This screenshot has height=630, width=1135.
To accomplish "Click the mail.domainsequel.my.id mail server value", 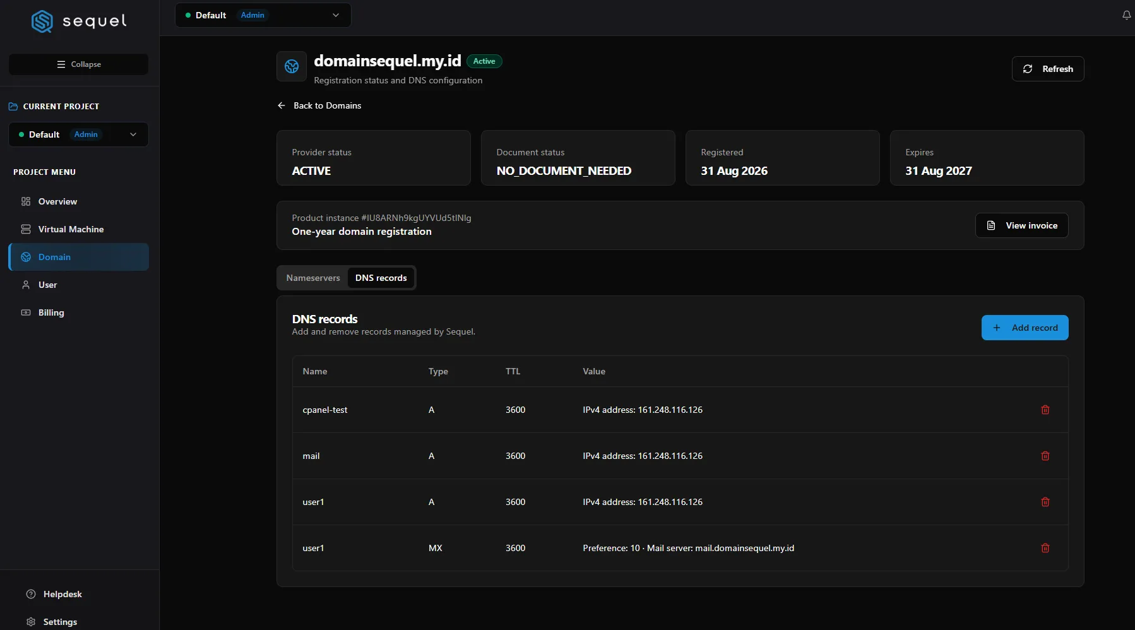I will [x=745, y=548].
